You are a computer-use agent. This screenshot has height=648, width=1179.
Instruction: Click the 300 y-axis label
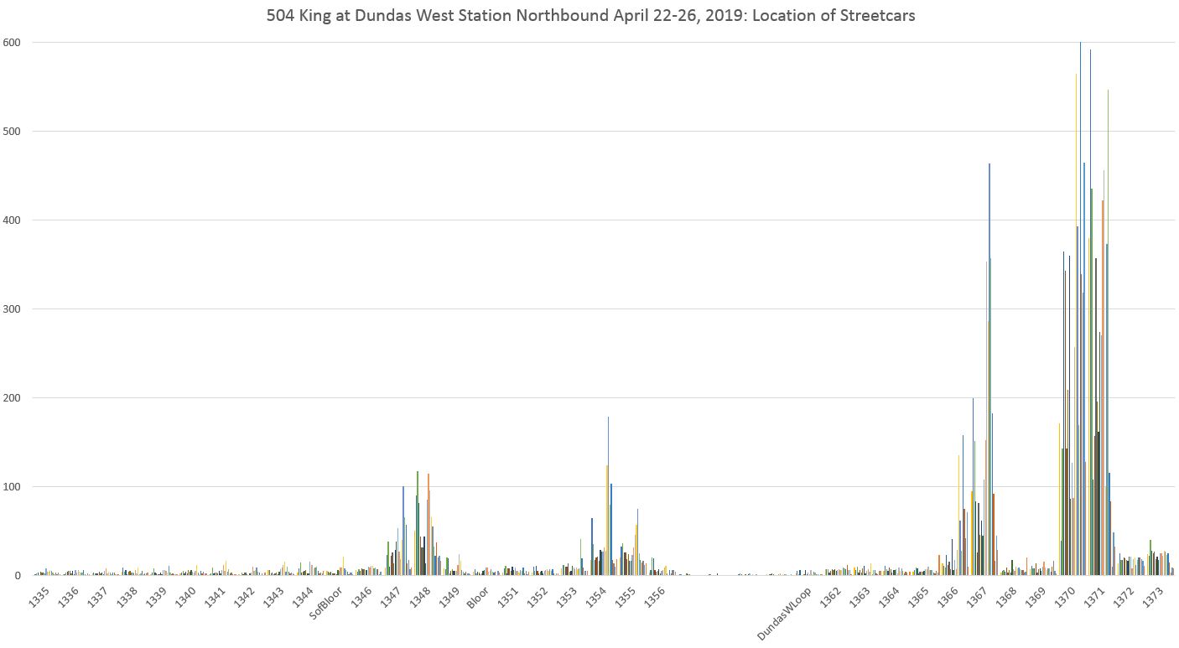12,309
